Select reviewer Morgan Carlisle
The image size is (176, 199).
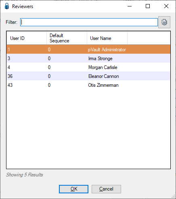103,67
